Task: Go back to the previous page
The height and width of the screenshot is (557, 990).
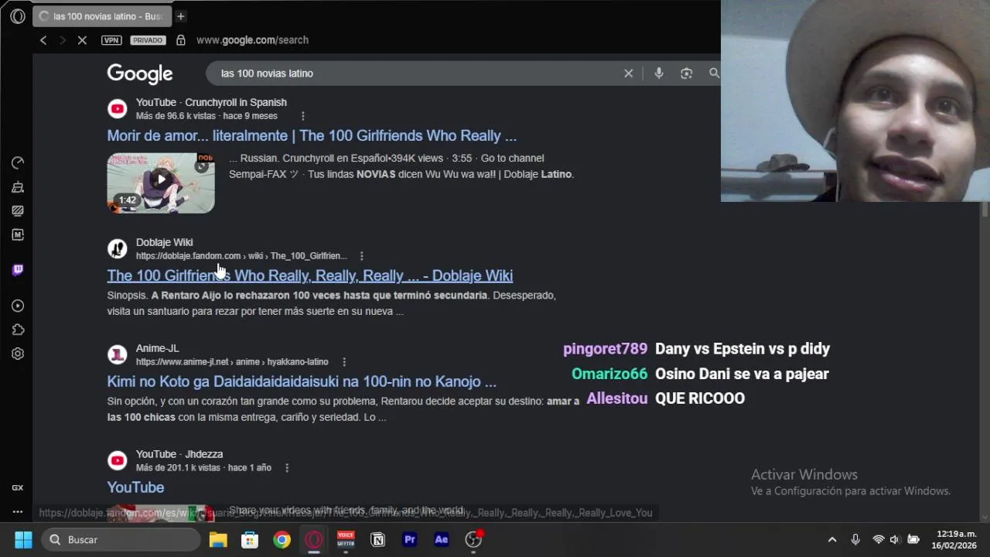Action: [43, 40]
